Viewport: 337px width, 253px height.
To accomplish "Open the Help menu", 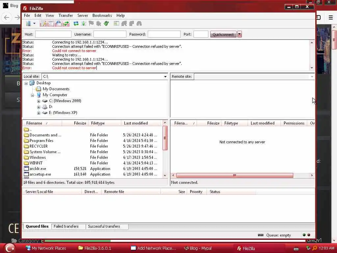I will tap(120, 15).
